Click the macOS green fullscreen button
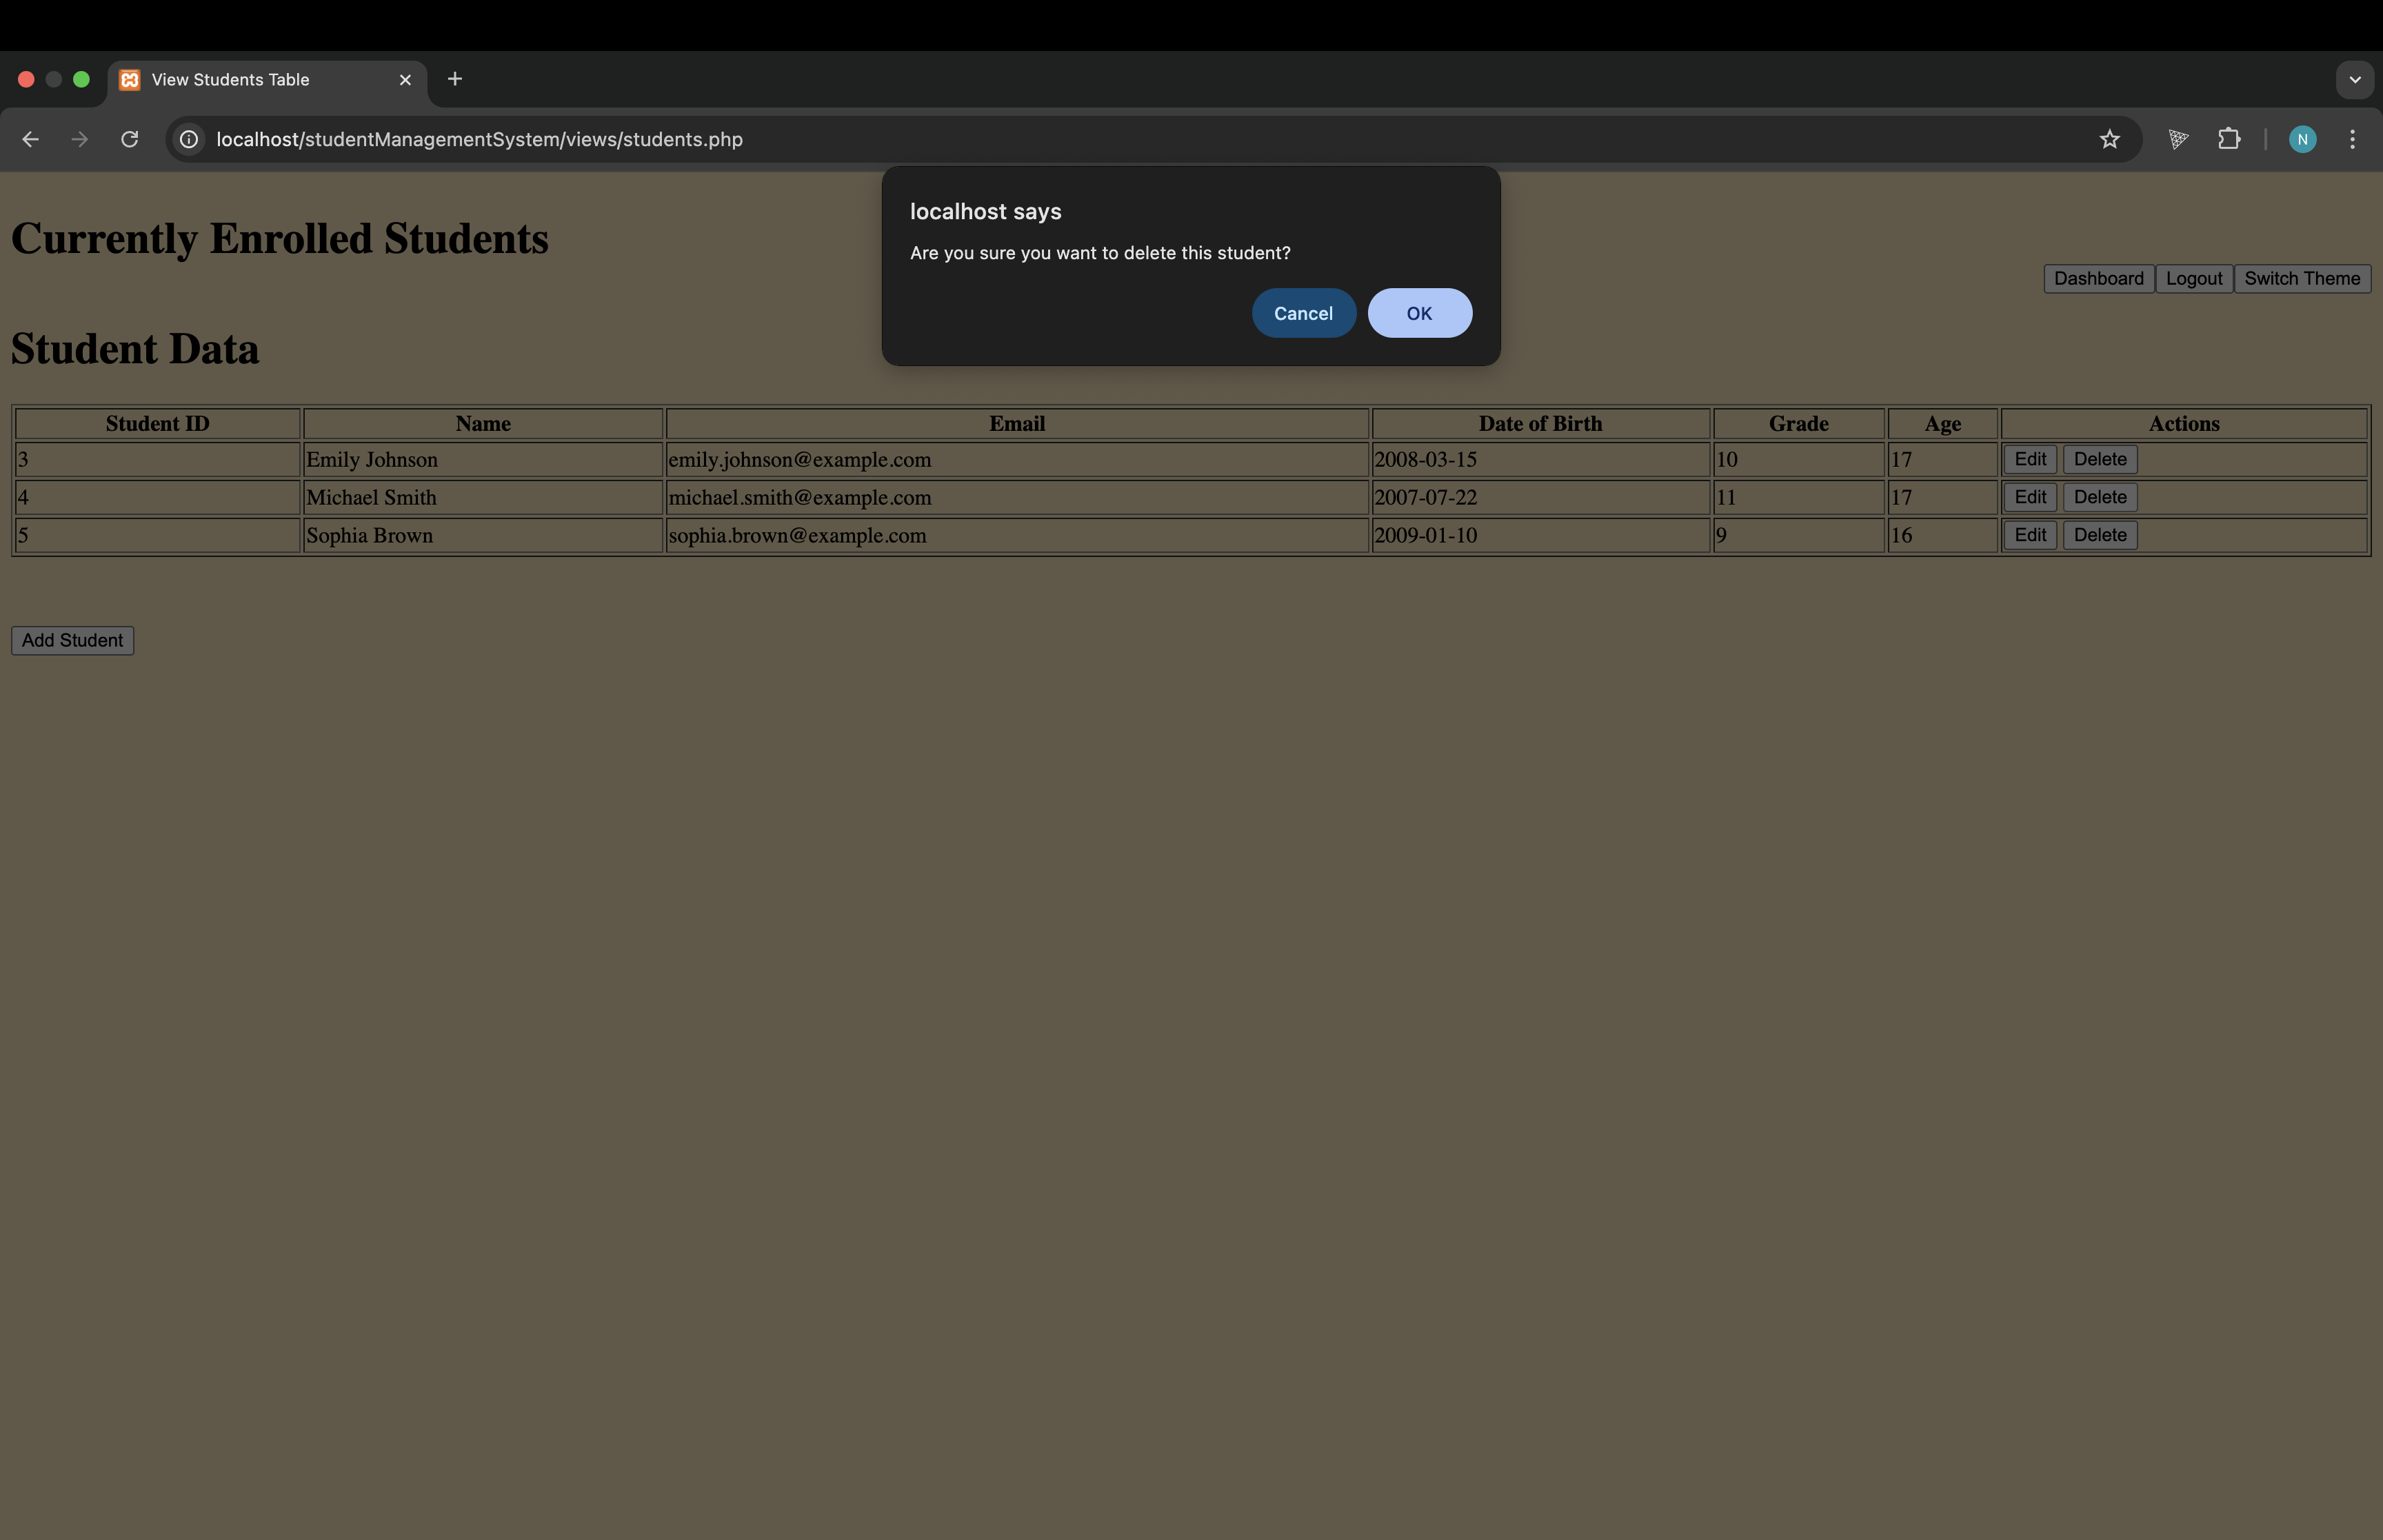Image resolution: width=2383 pixels, height=1540 pixels. [82, 79]
